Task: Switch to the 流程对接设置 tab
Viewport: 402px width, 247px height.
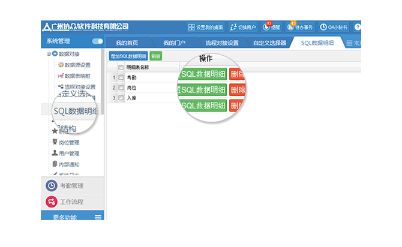Action: [x=221, y=43]
